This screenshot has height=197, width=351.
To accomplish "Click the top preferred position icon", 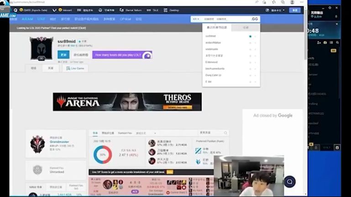I will click(198, 151).
